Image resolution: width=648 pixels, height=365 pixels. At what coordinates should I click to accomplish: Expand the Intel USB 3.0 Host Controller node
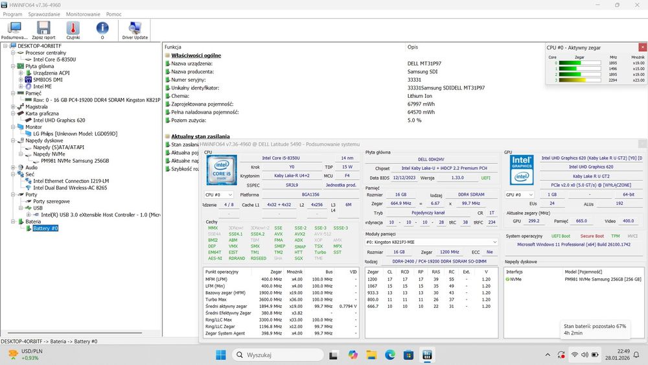pos(29,215)
